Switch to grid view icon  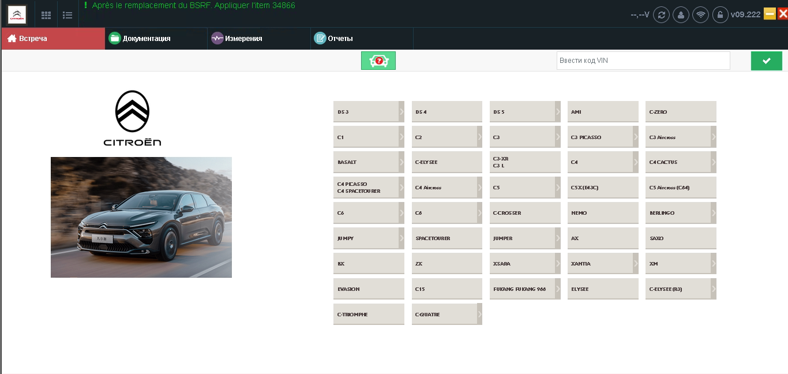[x=46, y=15]
